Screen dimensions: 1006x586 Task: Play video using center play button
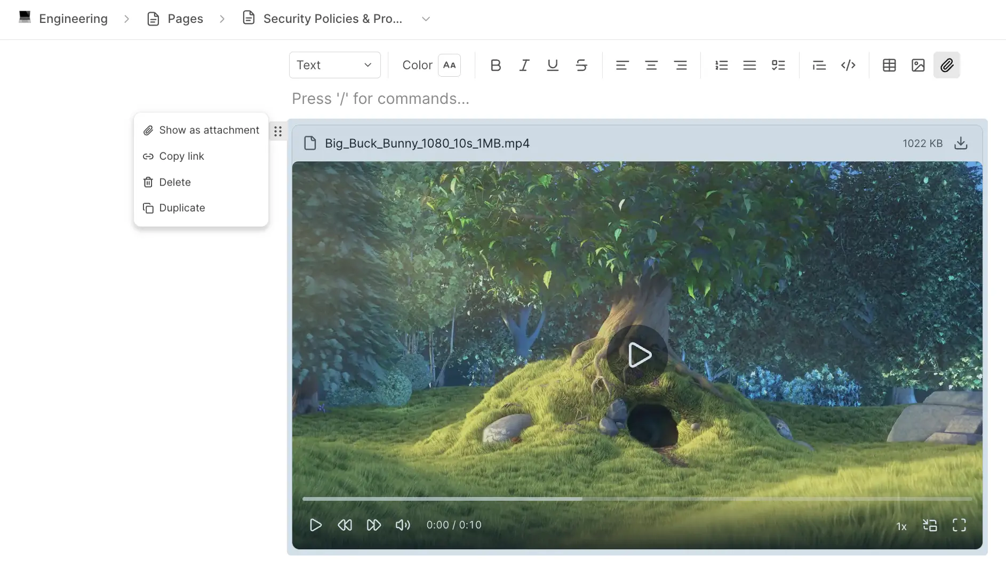click(638, 355)
